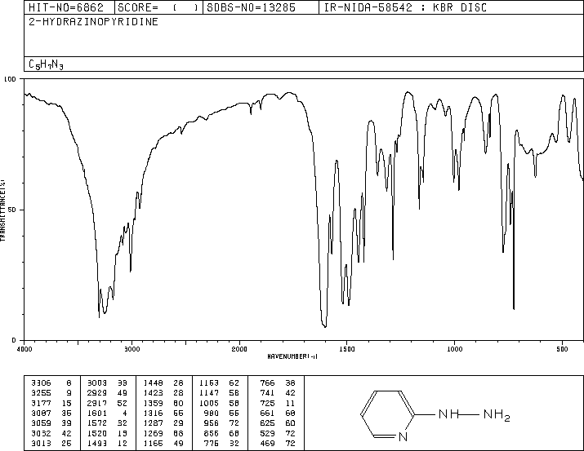Click the TRANSMITTANCE axis title
The height and width of the screenshot is (451, 584).
tap(2, 210)
